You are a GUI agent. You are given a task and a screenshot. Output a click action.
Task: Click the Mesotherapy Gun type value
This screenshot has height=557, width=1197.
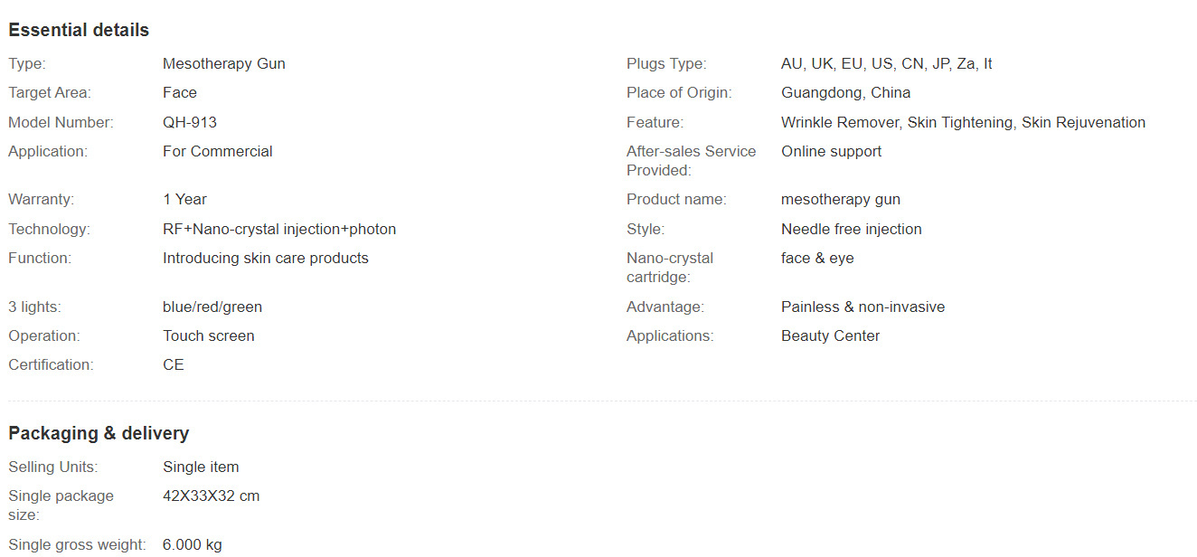click(223, 63)
